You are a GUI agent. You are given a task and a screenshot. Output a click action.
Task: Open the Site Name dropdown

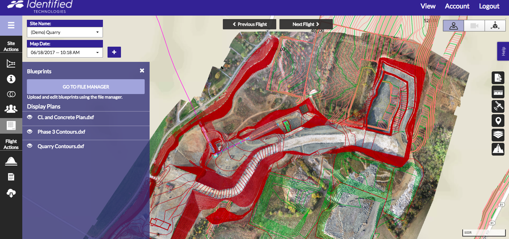[65, 32]
